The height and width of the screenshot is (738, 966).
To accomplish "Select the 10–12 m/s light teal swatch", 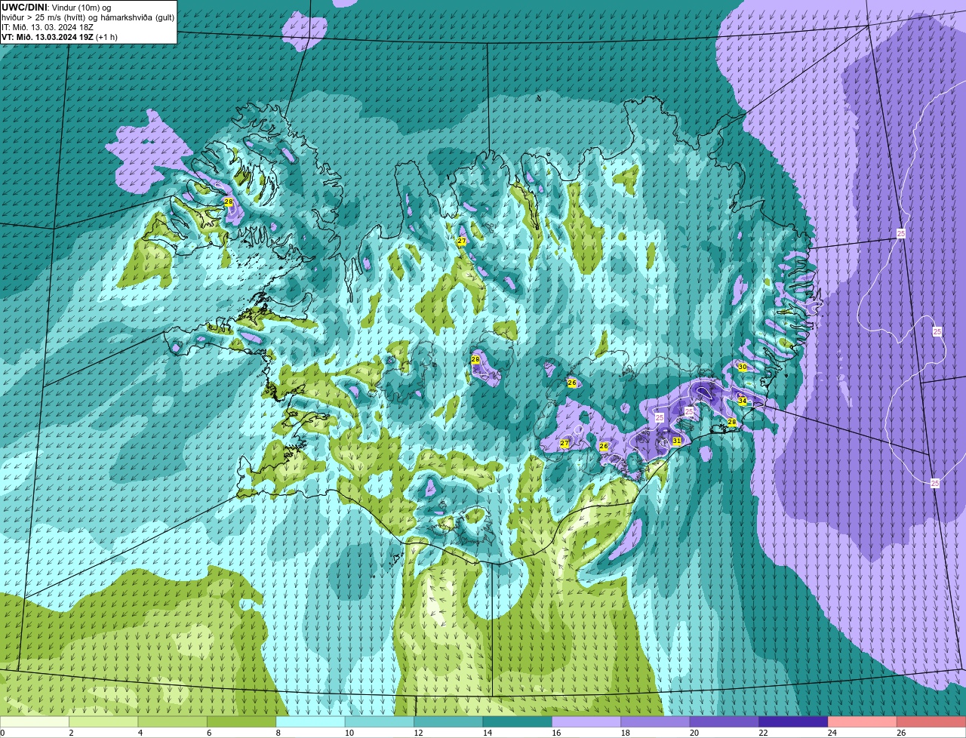I will pyautogui.click(x=380, y=721).
